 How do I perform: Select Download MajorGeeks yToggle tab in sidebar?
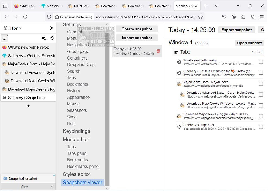(x=28, y=89)
